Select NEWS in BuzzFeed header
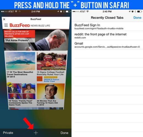 click(x=34, y=26)
